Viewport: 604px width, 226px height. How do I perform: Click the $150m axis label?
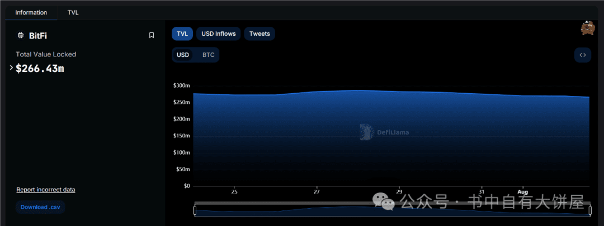(182, 136)
